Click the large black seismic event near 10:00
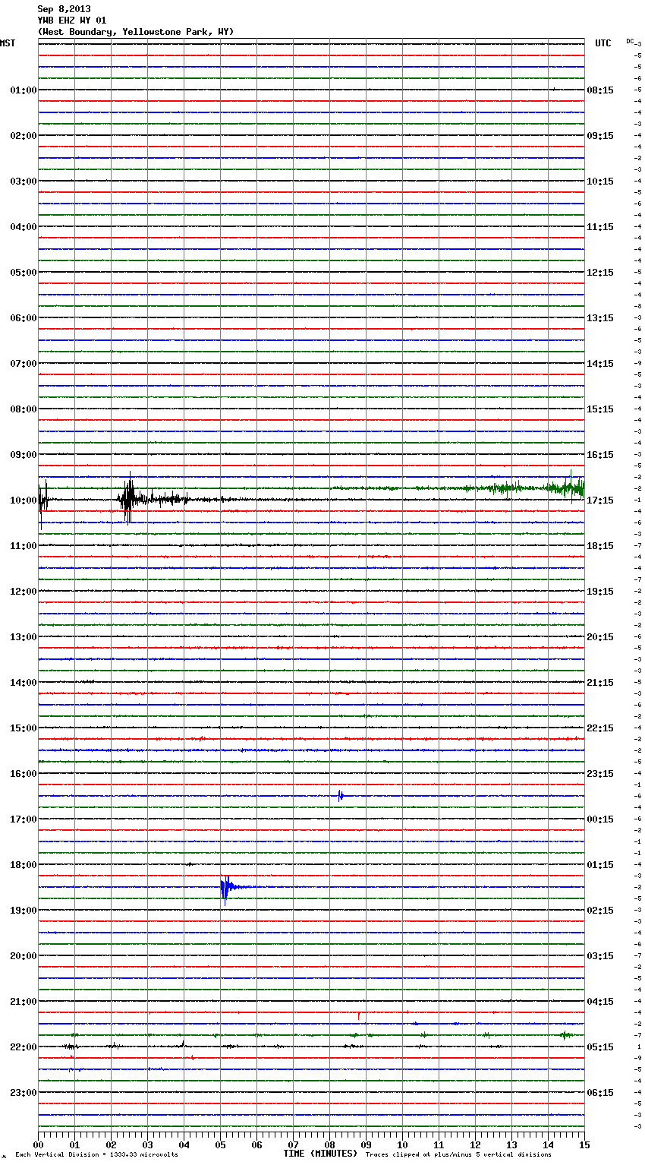The width and height of the screenshot is (645, 1165). point(130,499)
